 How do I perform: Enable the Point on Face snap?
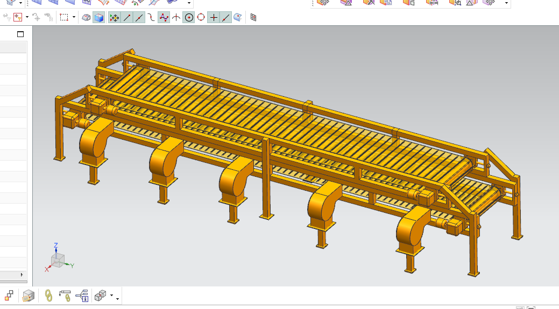(x=238, y=17)
